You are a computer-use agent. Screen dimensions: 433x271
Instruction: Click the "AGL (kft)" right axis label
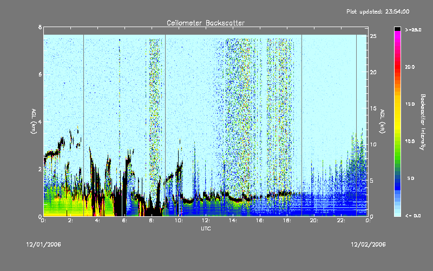(x=382, y=121)
